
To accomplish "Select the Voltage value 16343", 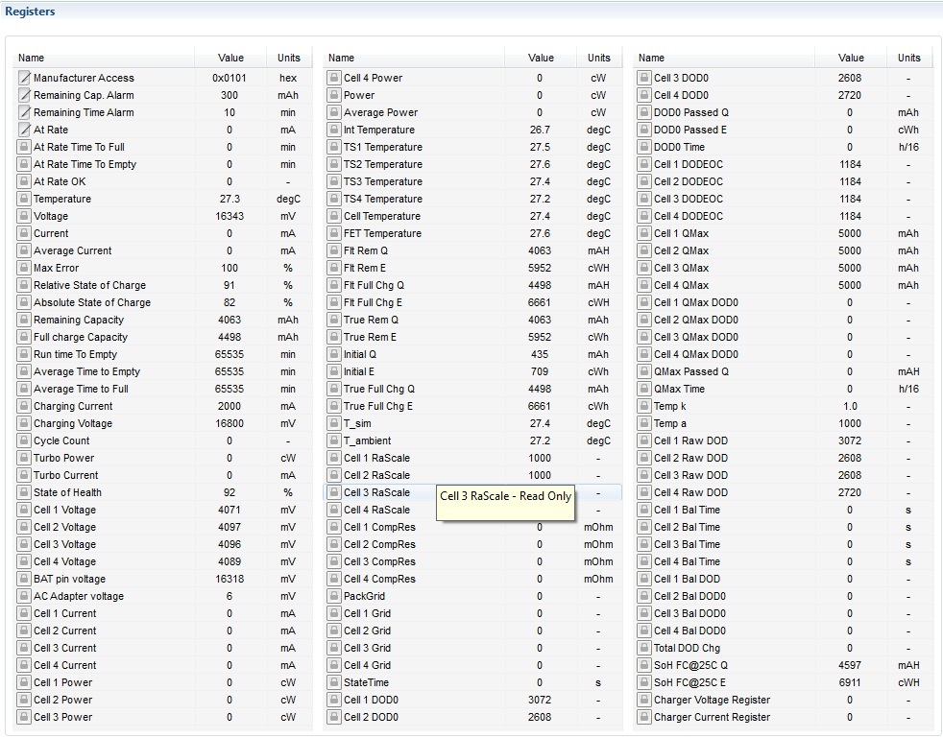I will click(230, 216).
